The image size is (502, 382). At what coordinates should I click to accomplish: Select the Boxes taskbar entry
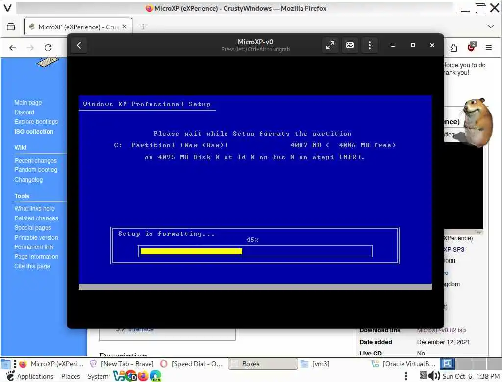click(263, 364)
